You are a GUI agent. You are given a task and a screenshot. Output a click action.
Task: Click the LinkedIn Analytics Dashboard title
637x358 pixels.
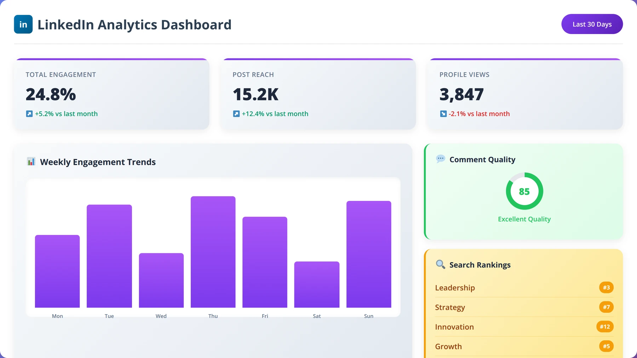click(134, 25)
